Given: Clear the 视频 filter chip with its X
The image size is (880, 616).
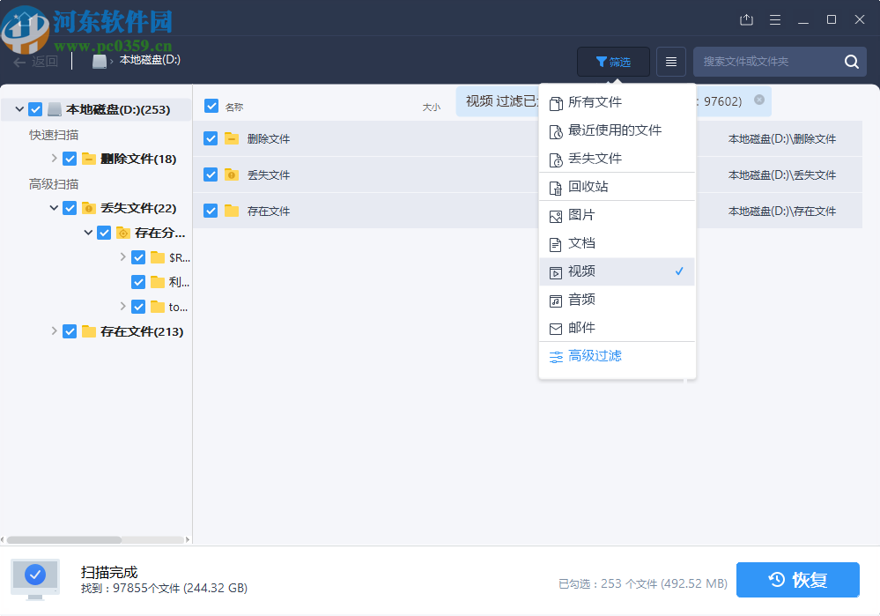Looking at the screenshot, I should tap(759, 101).
